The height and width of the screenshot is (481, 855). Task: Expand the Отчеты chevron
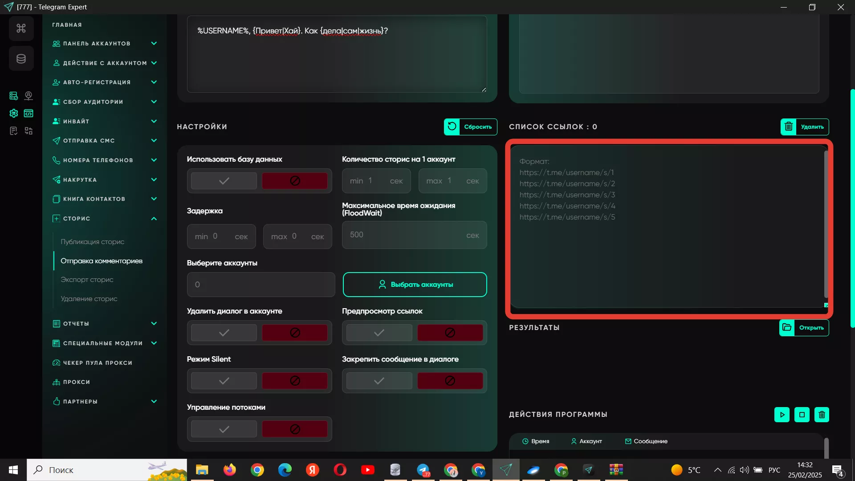[x=154, y=324]
